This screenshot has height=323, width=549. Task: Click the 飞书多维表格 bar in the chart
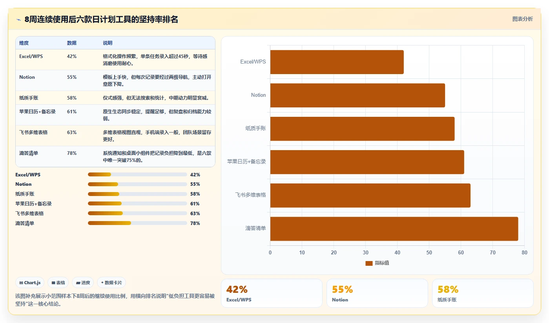pos(370,195)
